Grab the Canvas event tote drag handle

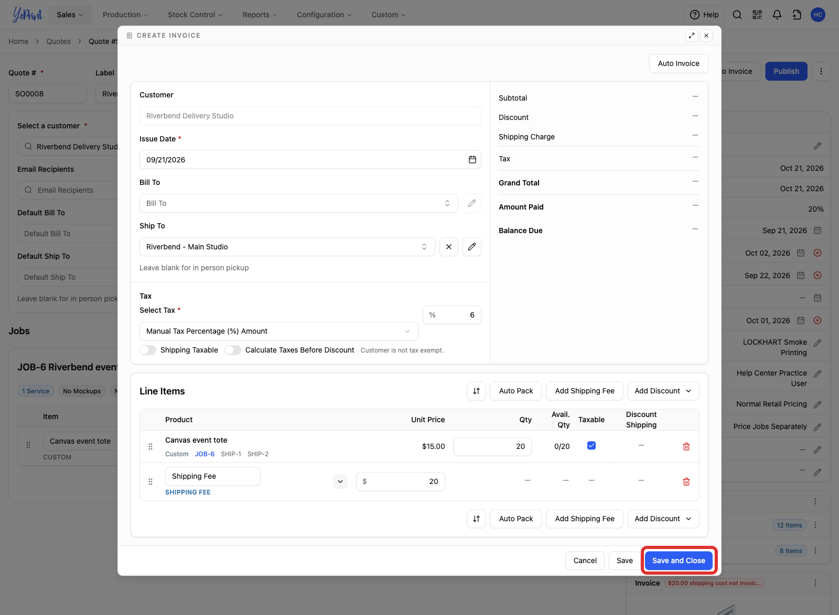150,446
